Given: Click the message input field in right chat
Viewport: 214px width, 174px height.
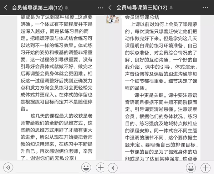Looking at the screenshot, I should [x=152, y=167].
